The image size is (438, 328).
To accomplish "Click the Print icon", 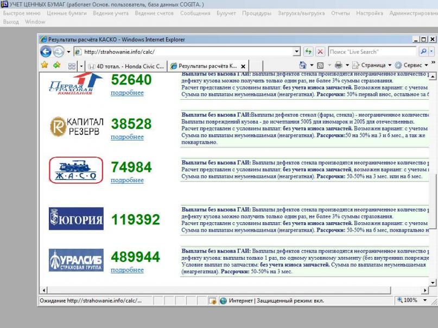I will coord(338,65).
